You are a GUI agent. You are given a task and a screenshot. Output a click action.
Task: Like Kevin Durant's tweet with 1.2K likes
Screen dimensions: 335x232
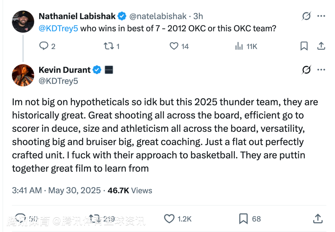coord(169,219)
